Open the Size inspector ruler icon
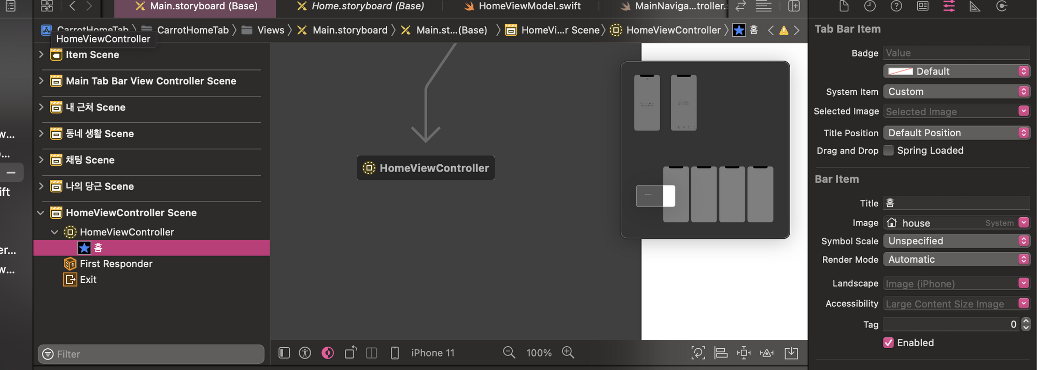 (x=975, y=6)
